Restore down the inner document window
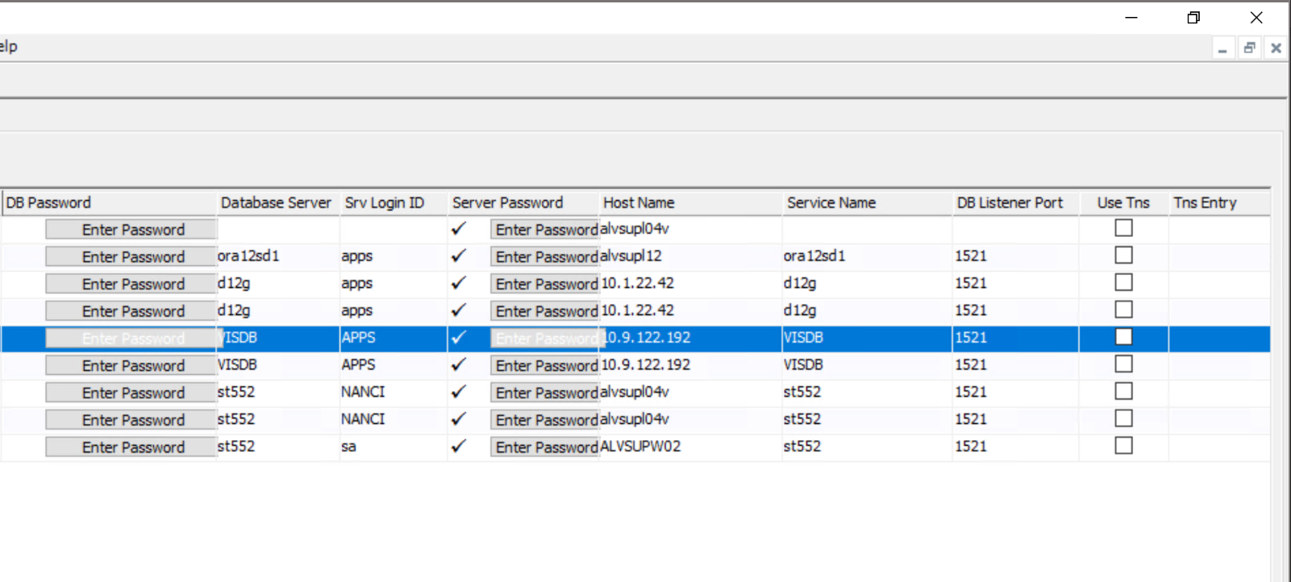This screenshot has height=582, width=1291. tap(1249, 48)
